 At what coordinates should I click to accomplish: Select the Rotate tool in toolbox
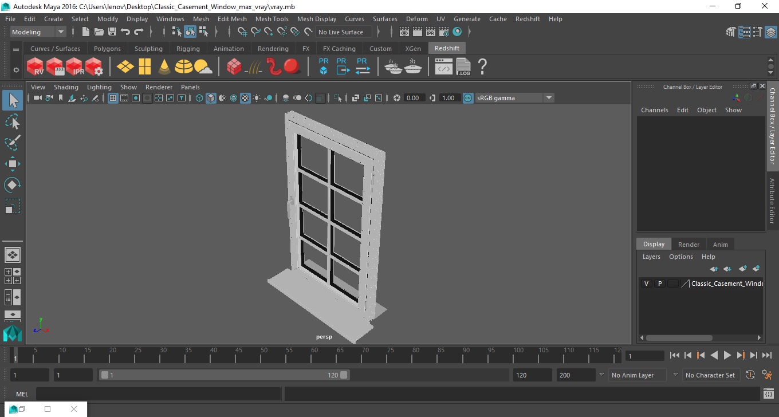[x=13, y=185]
